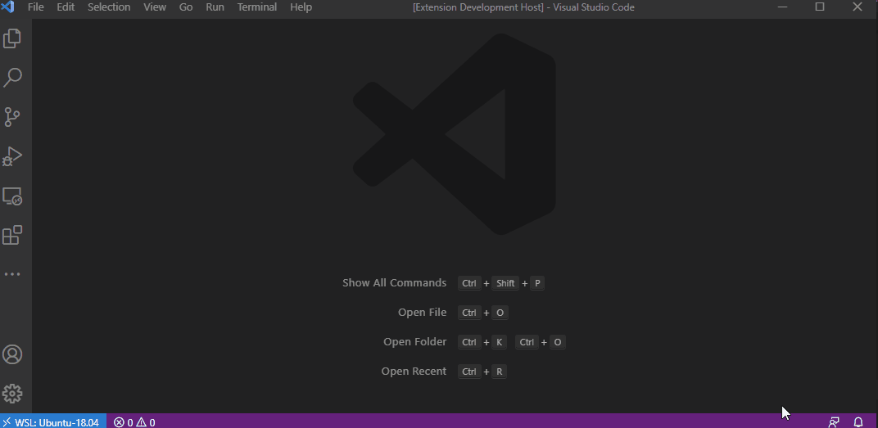Open the Edit menu
Viewport: 878px width, 428px height.
point(66,7)
